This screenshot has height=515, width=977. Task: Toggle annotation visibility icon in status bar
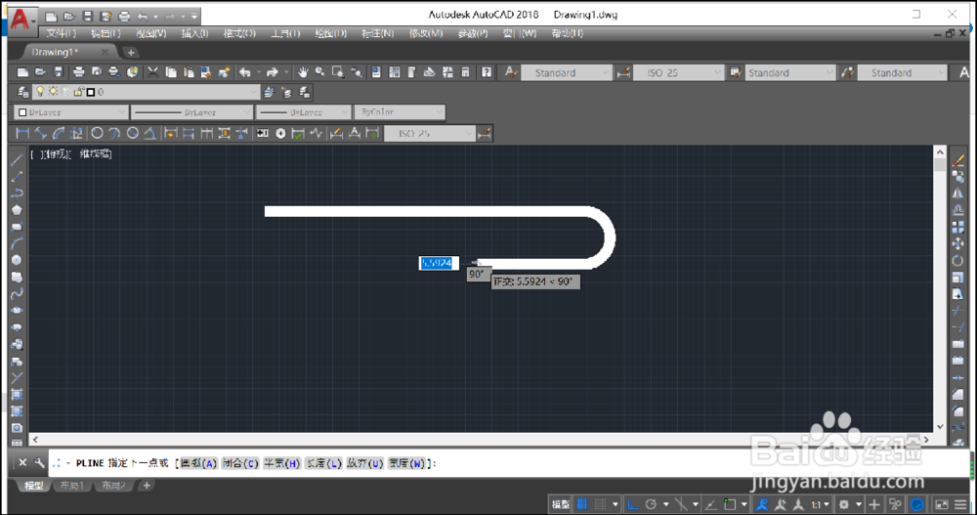[761, 504]
